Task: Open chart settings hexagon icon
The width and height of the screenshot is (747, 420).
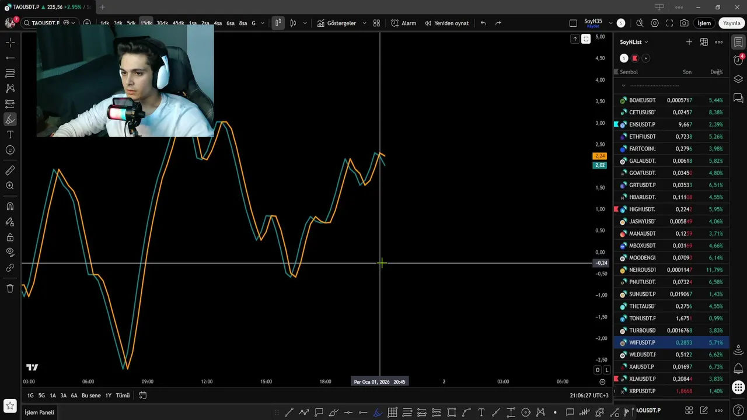Action: click(655, 23)
